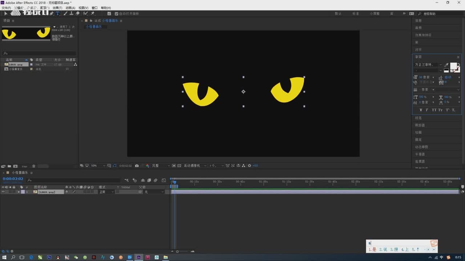Viewport: 465px width, 261px height.
Task: Switch to the 标准 workspace
Action: (x=356, y=13)
